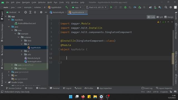Select MainActivity.kt in project tree

pyautogui.click(x=32, y=58)
